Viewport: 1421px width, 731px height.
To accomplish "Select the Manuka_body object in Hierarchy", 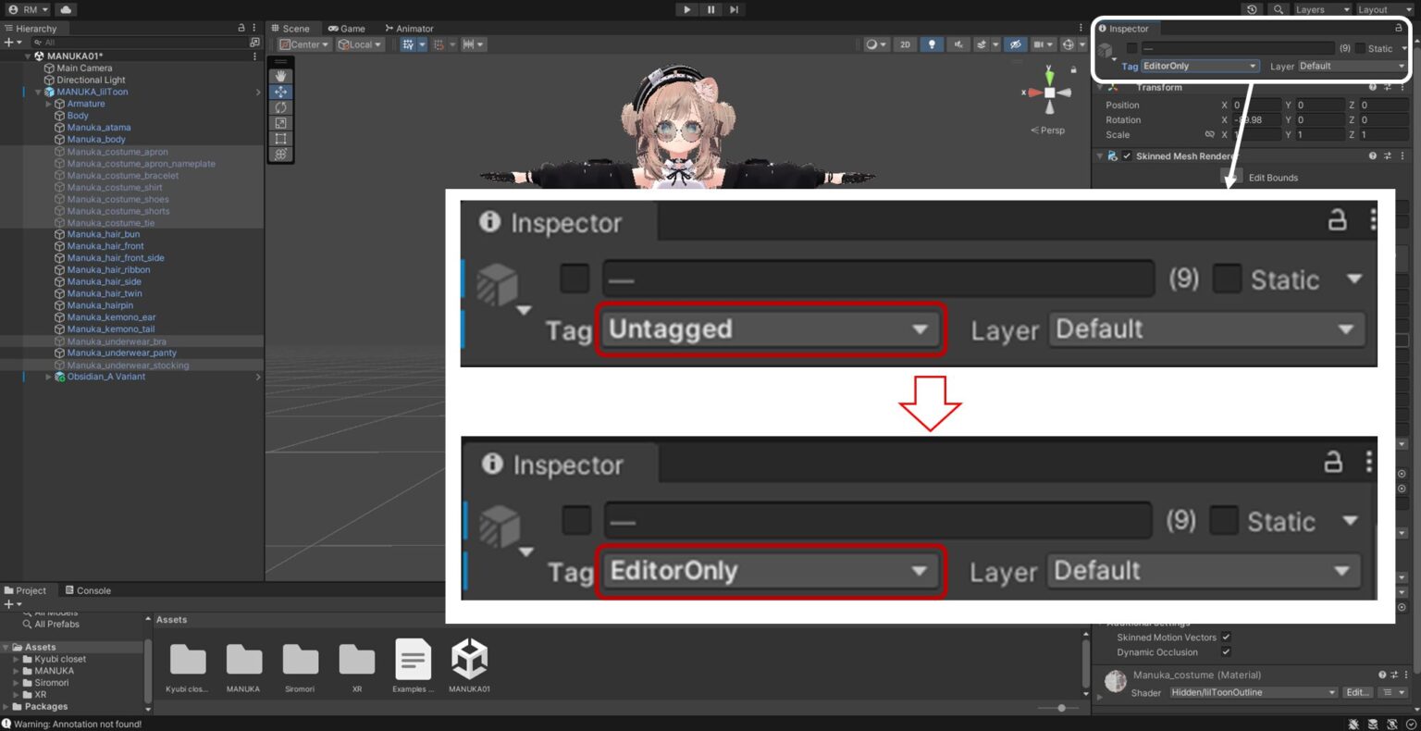I will click(95, 139).
